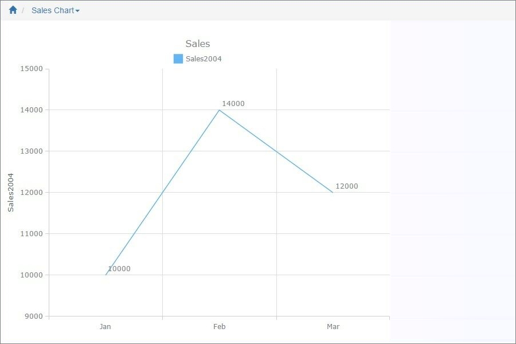Click the Feb axis label
Image resolution: width=516 pixels, height=344 pixels.
[220, 326]
